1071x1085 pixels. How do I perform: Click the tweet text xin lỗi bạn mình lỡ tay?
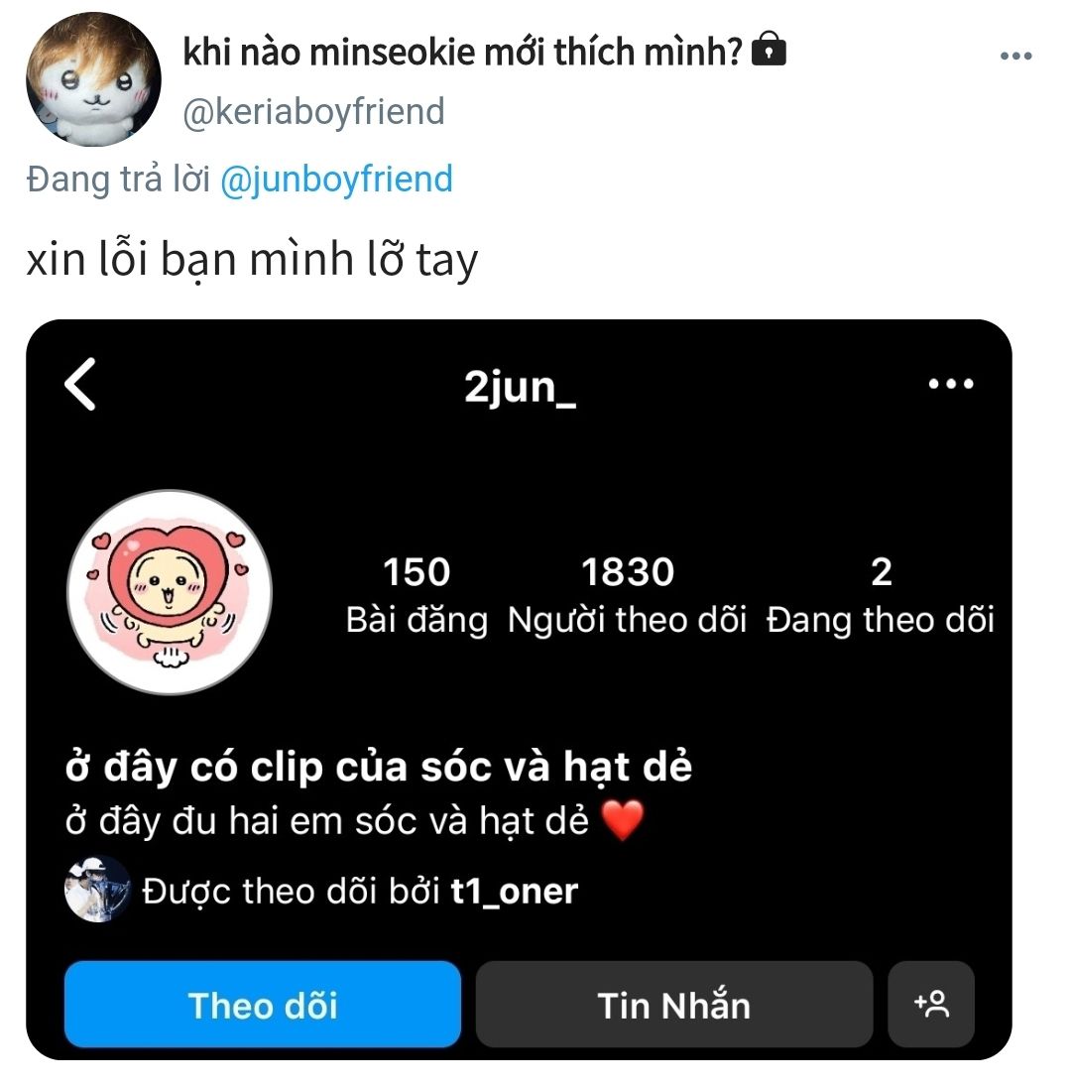252,260
